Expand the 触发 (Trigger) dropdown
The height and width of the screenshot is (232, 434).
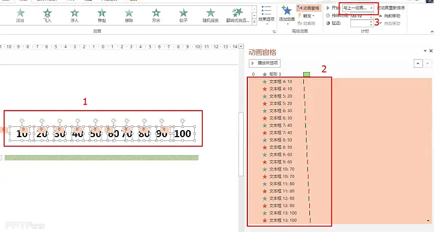click(305, 16)
